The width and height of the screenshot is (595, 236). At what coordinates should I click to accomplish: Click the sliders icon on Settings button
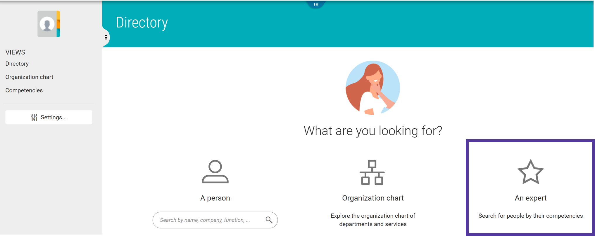click(34, 117)
